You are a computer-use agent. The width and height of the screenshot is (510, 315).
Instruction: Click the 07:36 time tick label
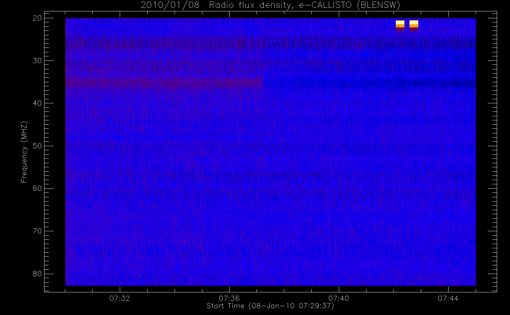tap(229, 298)
